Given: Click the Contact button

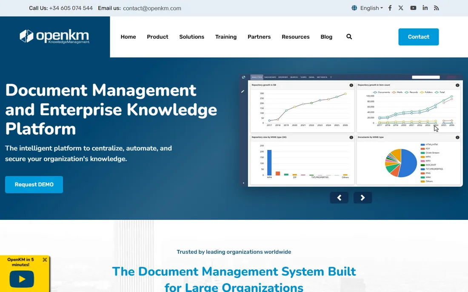Looking at the screenshot, I should [x=419, y=37].
